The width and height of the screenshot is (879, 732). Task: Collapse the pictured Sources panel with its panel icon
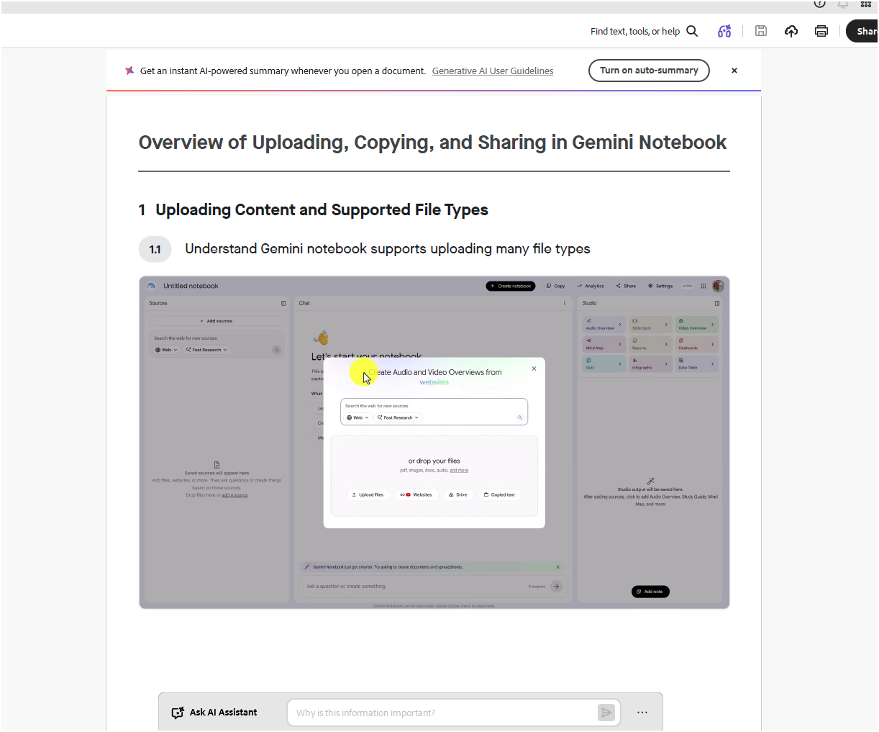click(283, 304)
